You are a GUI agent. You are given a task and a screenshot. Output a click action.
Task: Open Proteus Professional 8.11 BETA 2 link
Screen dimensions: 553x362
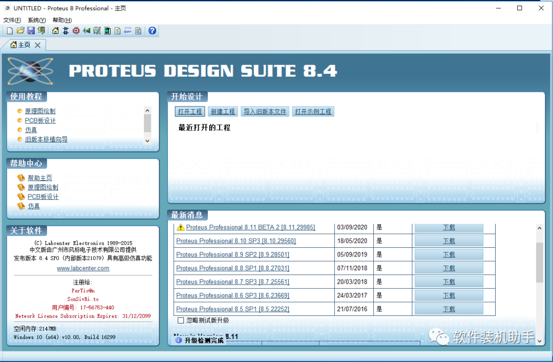click(x=251, y=227)
